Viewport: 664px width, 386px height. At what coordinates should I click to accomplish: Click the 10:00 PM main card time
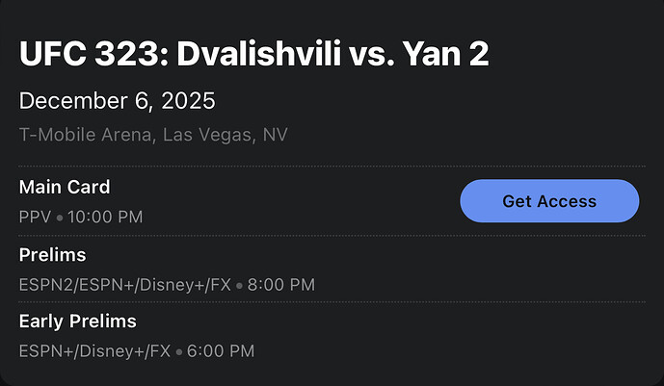point(105,217)
